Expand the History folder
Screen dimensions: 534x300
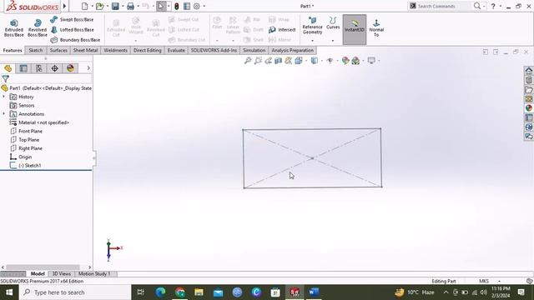(3, 97)
